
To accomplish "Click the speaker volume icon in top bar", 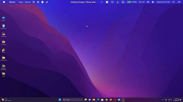I will [x=153, y=2].
